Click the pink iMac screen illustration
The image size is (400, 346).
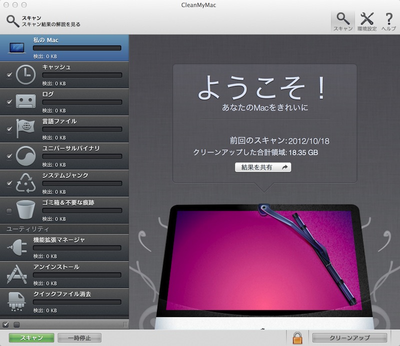[x=264, y=260]
